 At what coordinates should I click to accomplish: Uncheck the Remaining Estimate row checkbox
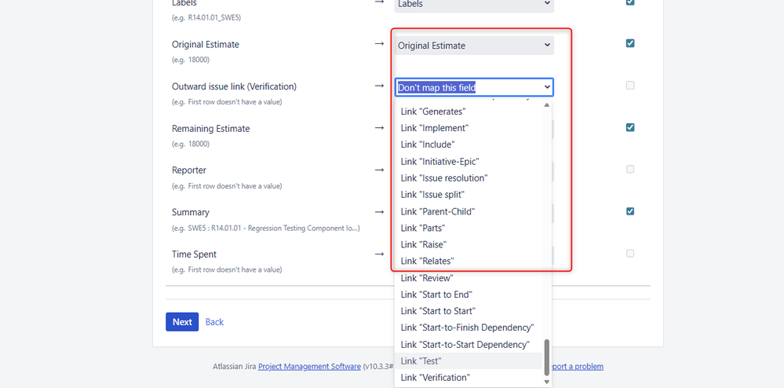(630, 127)
